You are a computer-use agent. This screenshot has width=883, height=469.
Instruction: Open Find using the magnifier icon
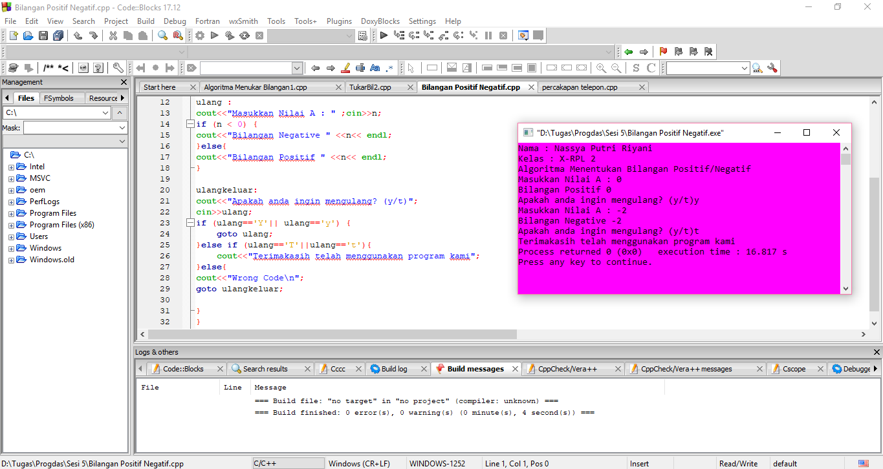(163, 36)
